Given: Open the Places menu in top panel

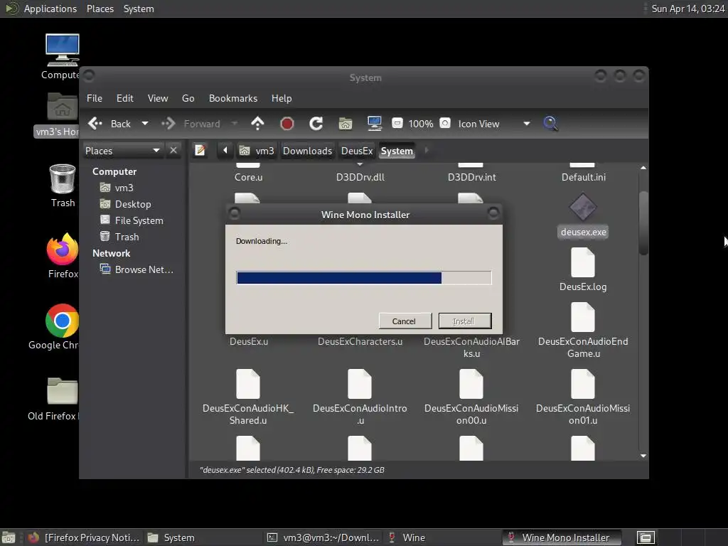Looking at the screenshot, I should tap(100, 9).
